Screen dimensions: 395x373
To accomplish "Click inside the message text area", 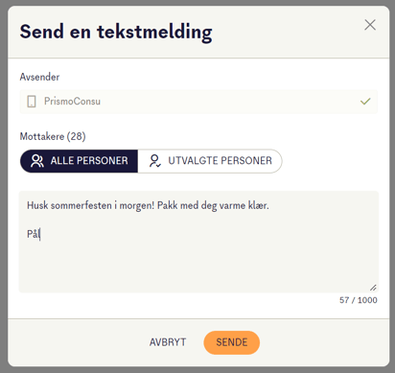I will (198, 242).
